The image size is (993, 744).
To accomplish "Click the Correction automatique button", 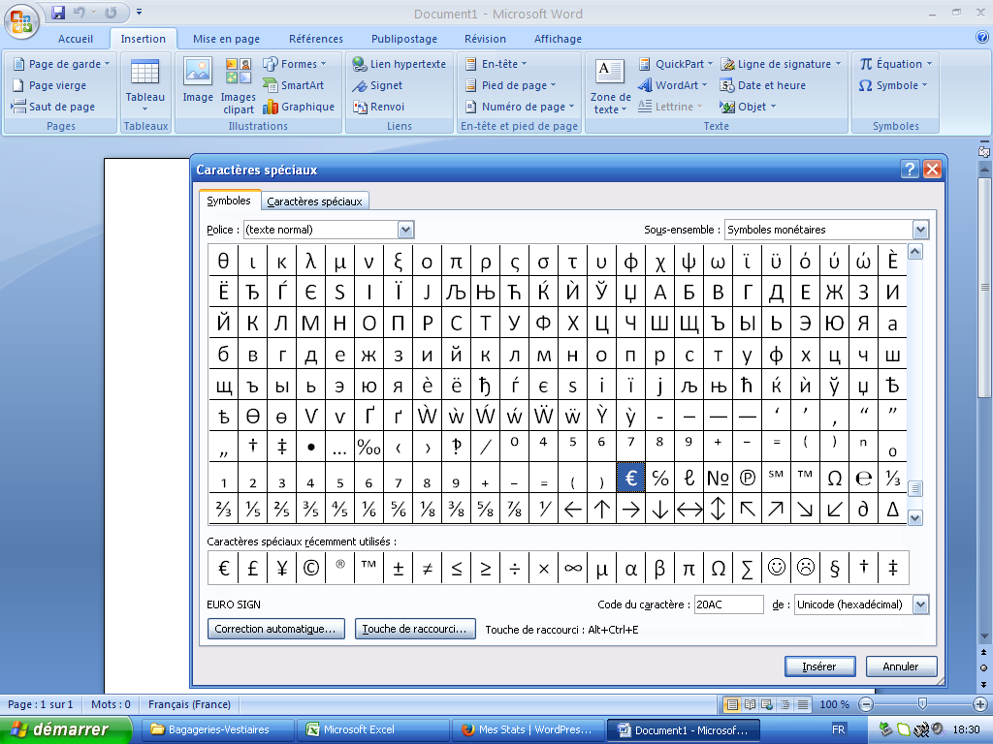I will click(276, 629).
